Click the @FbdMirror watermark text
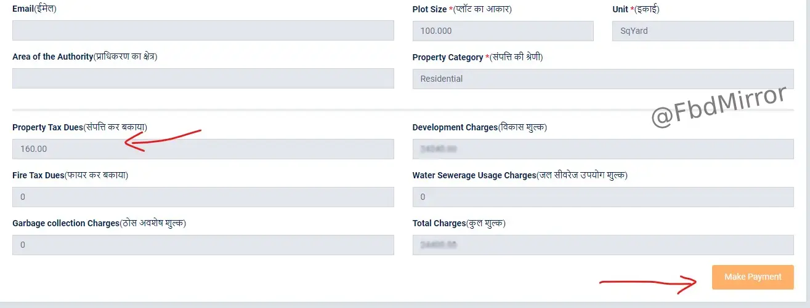 [x=719, y=108]
